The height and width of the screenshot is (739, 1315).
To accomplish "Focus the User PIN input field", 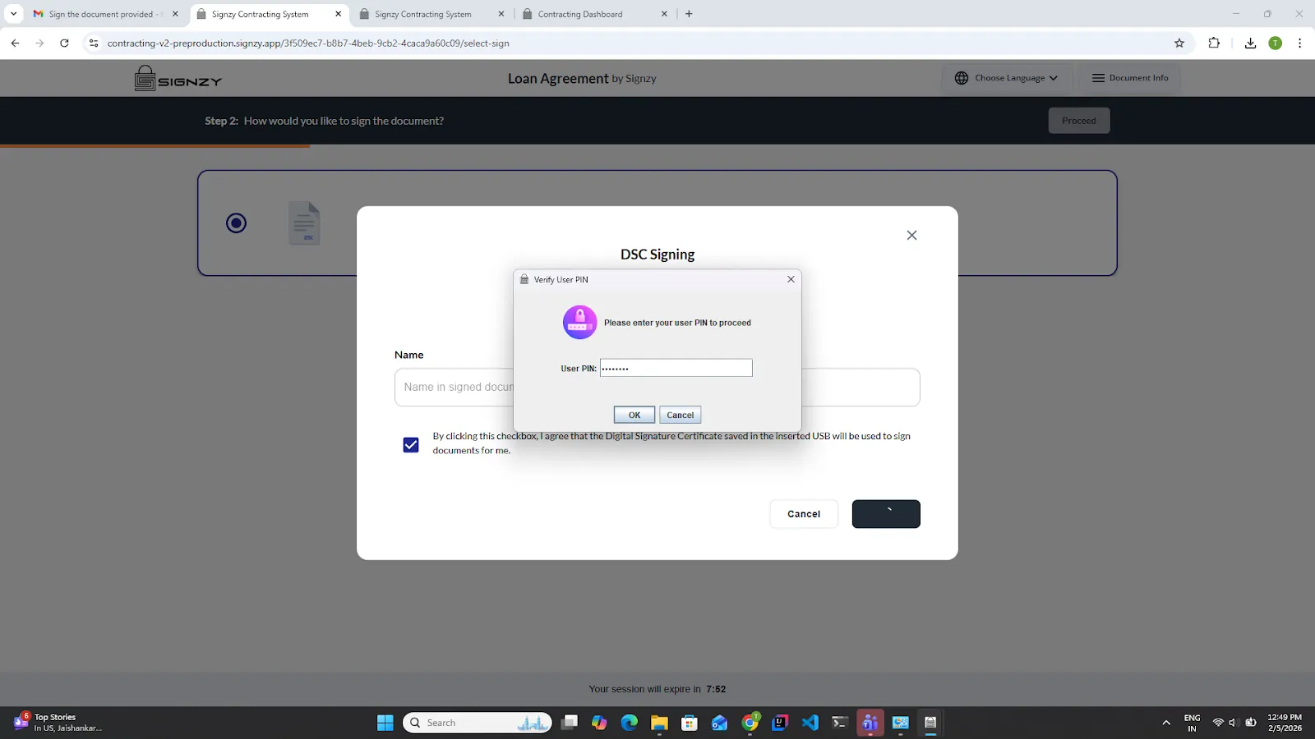I will (x=676, y=368).
